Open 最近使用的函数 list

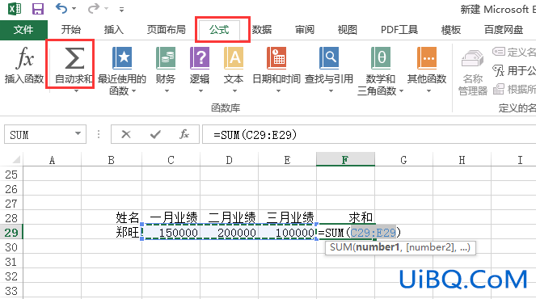coord(122,71)
